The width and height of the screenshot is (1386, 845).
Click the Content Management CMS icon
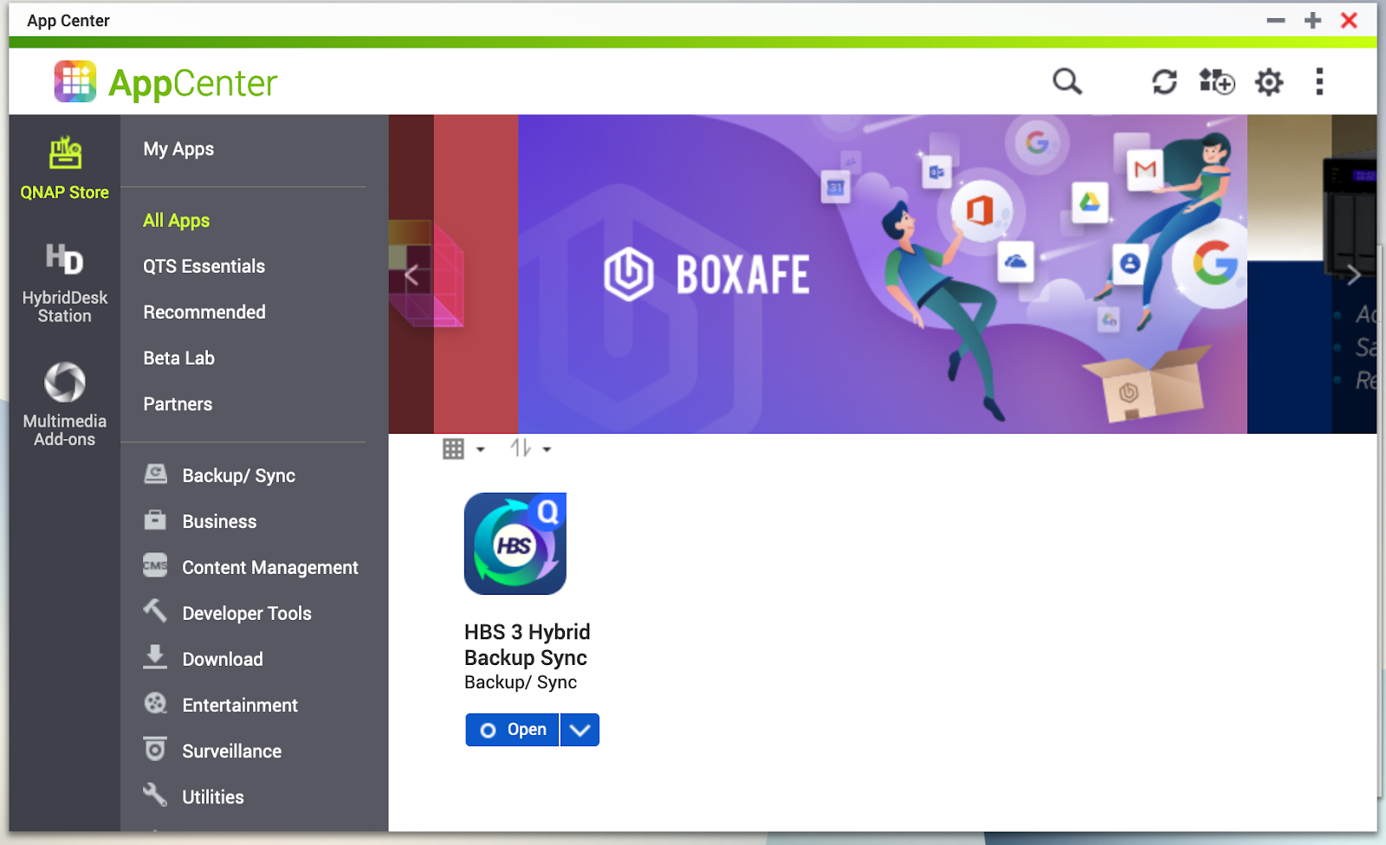(156, 565)
